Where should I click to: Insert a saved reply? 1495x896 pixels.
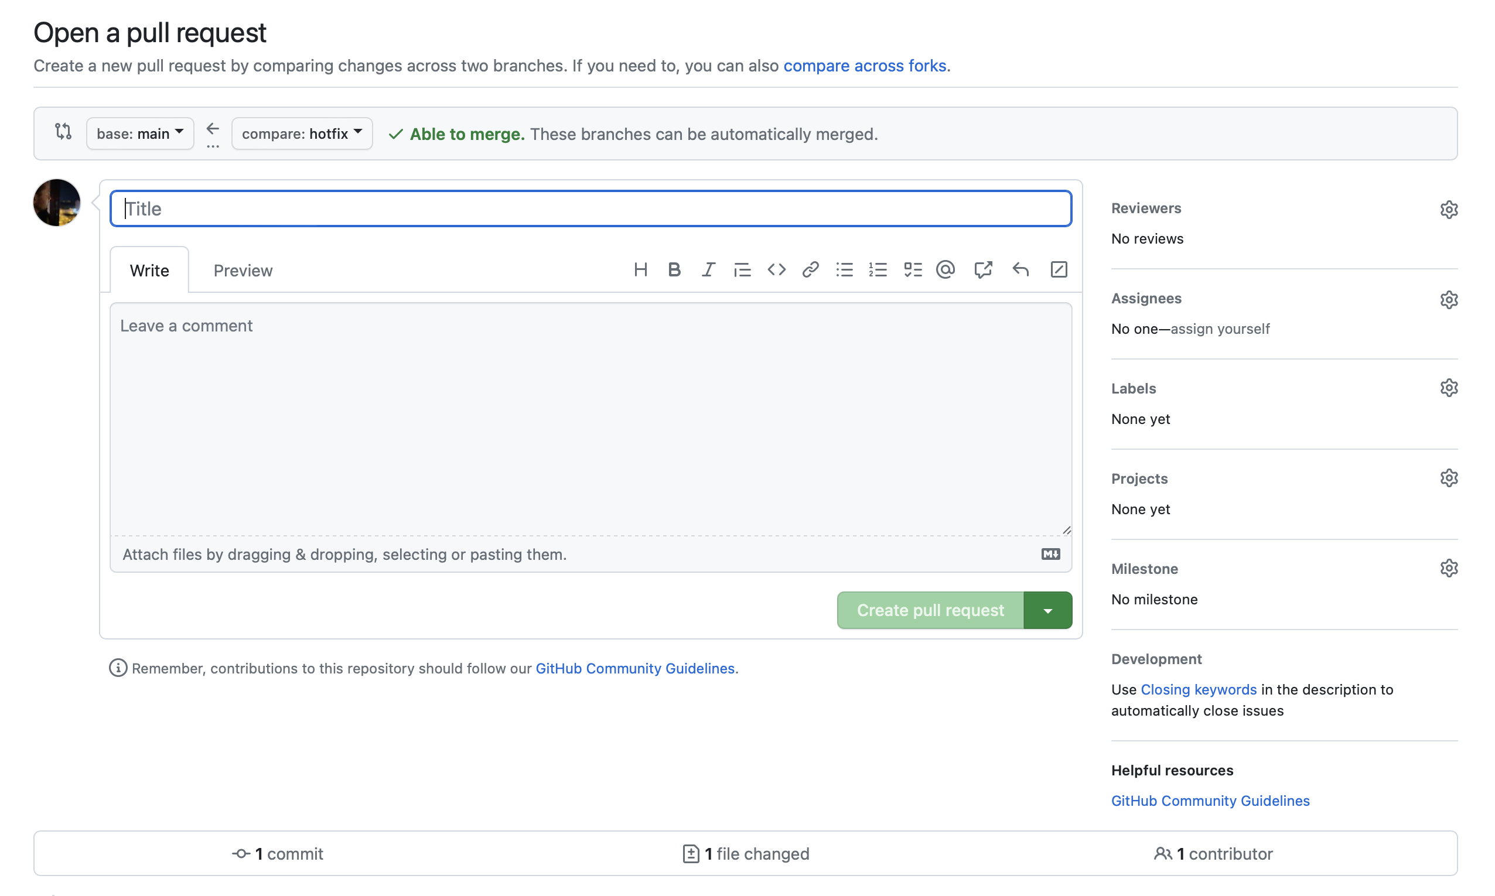1020,269
